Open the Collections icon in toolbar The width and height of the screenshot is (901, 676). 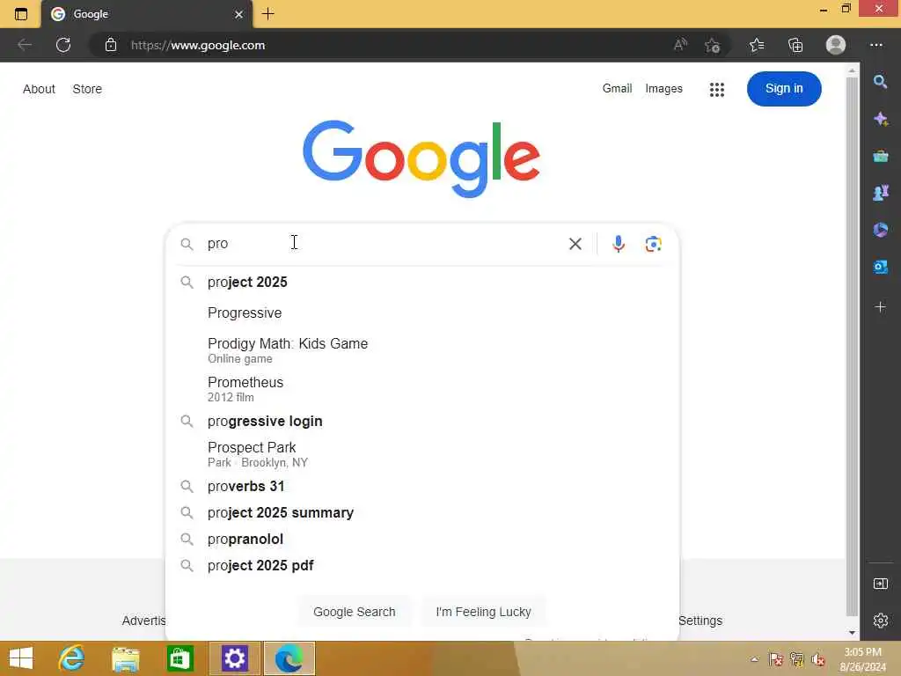795,45
